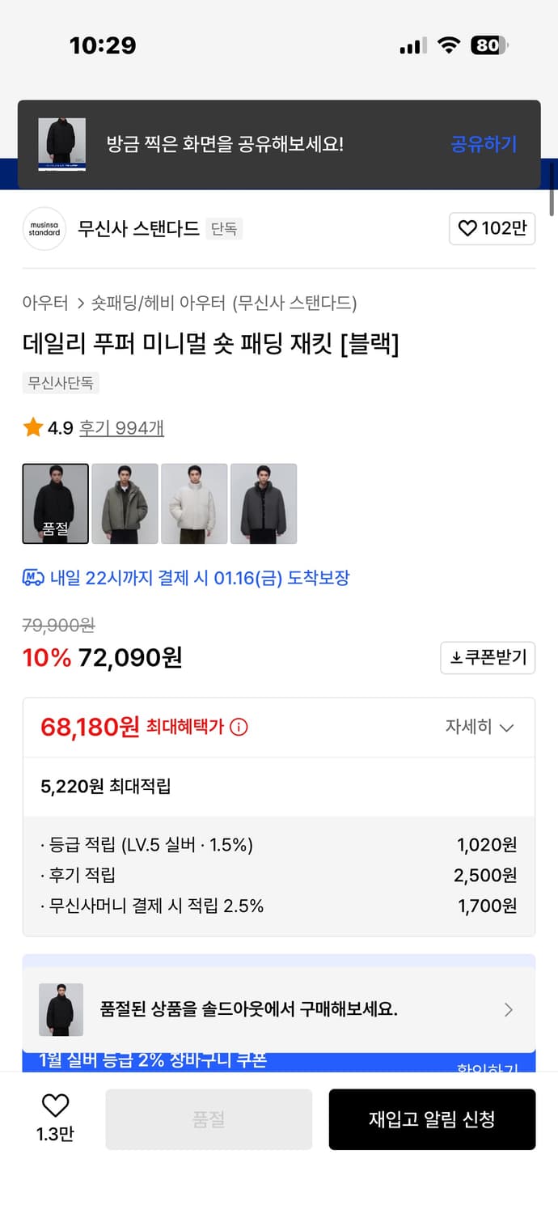Open the 솔드아웃 purchase banner chevron
The height and width of the screenshot is (1214, 558).
tap(508, 1009)
